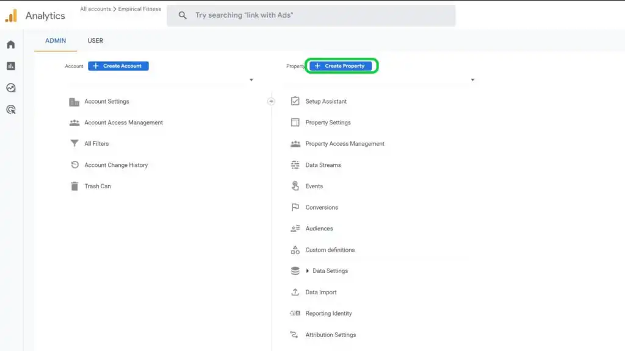Open the Account selector dropdown arrow
This screenshot has height=351, width=625.
click(x=251, y=80)
